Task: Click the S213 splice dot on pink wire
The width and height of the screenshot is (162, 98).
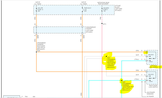Action: pyautogui.click(x=102, y=23)
